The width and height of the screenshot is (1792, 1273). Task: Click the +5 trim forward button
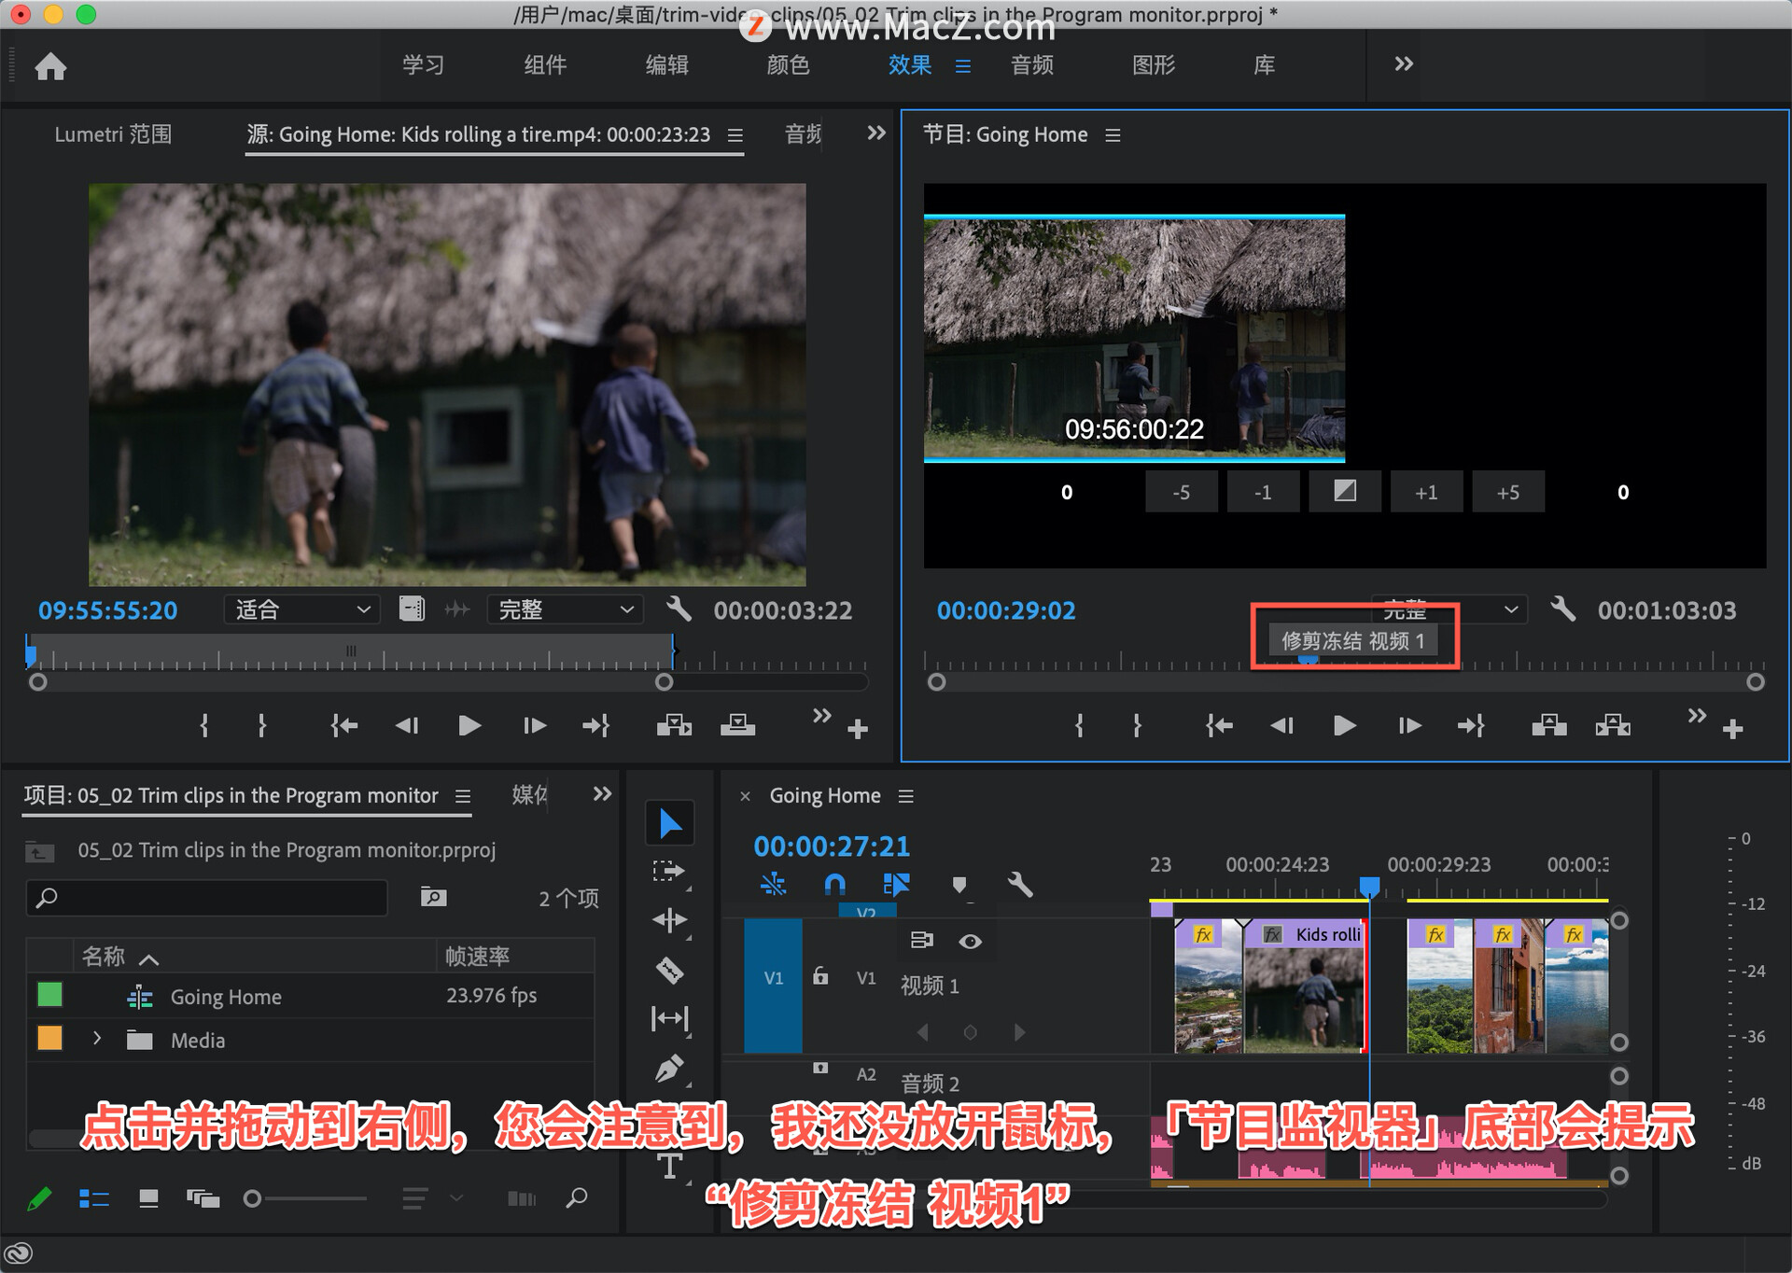tap(1507, 492)
